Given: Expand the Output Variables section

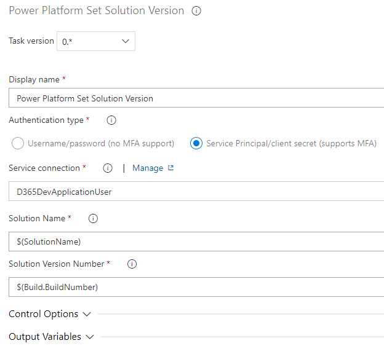Looking at the screenshot, I should [x=51, y=337].
